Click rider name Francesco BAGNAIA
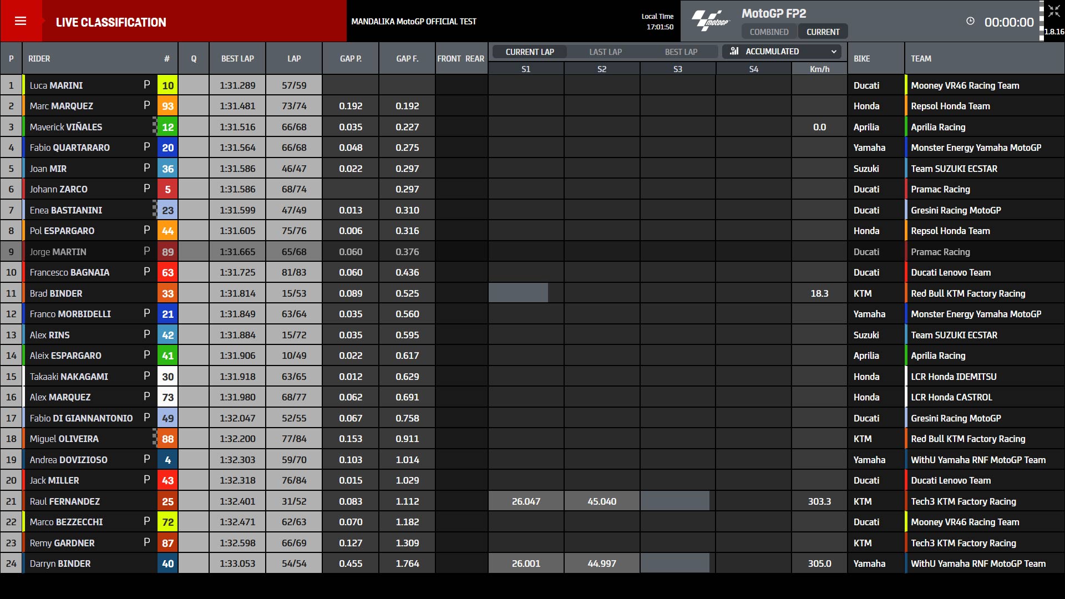 69,272
